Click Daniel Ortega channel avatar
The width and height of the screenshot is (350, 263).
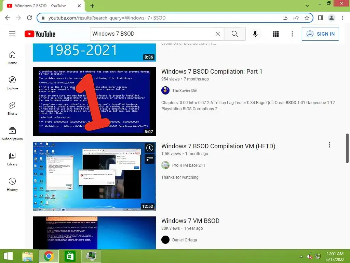point(165,240)
